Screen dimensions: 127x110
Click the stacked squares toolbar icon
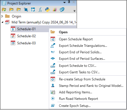[x=26, y=10]
